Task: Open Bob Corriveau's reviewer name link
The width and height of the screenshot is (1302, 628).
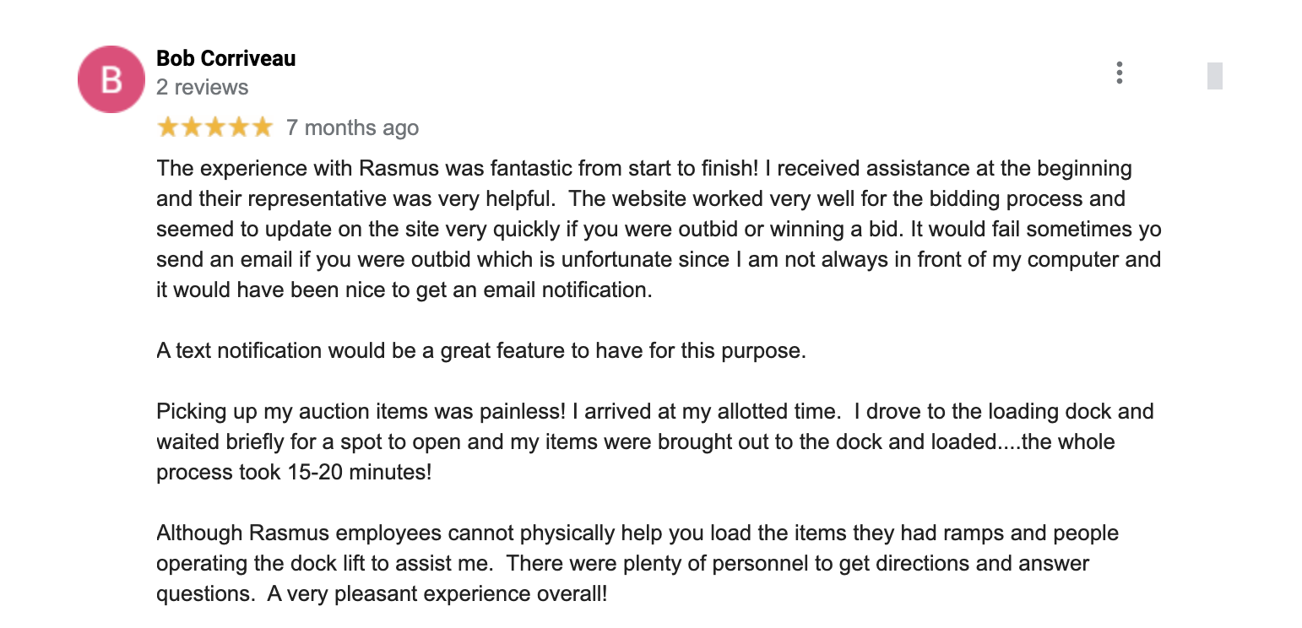Action: pos(226,58)
